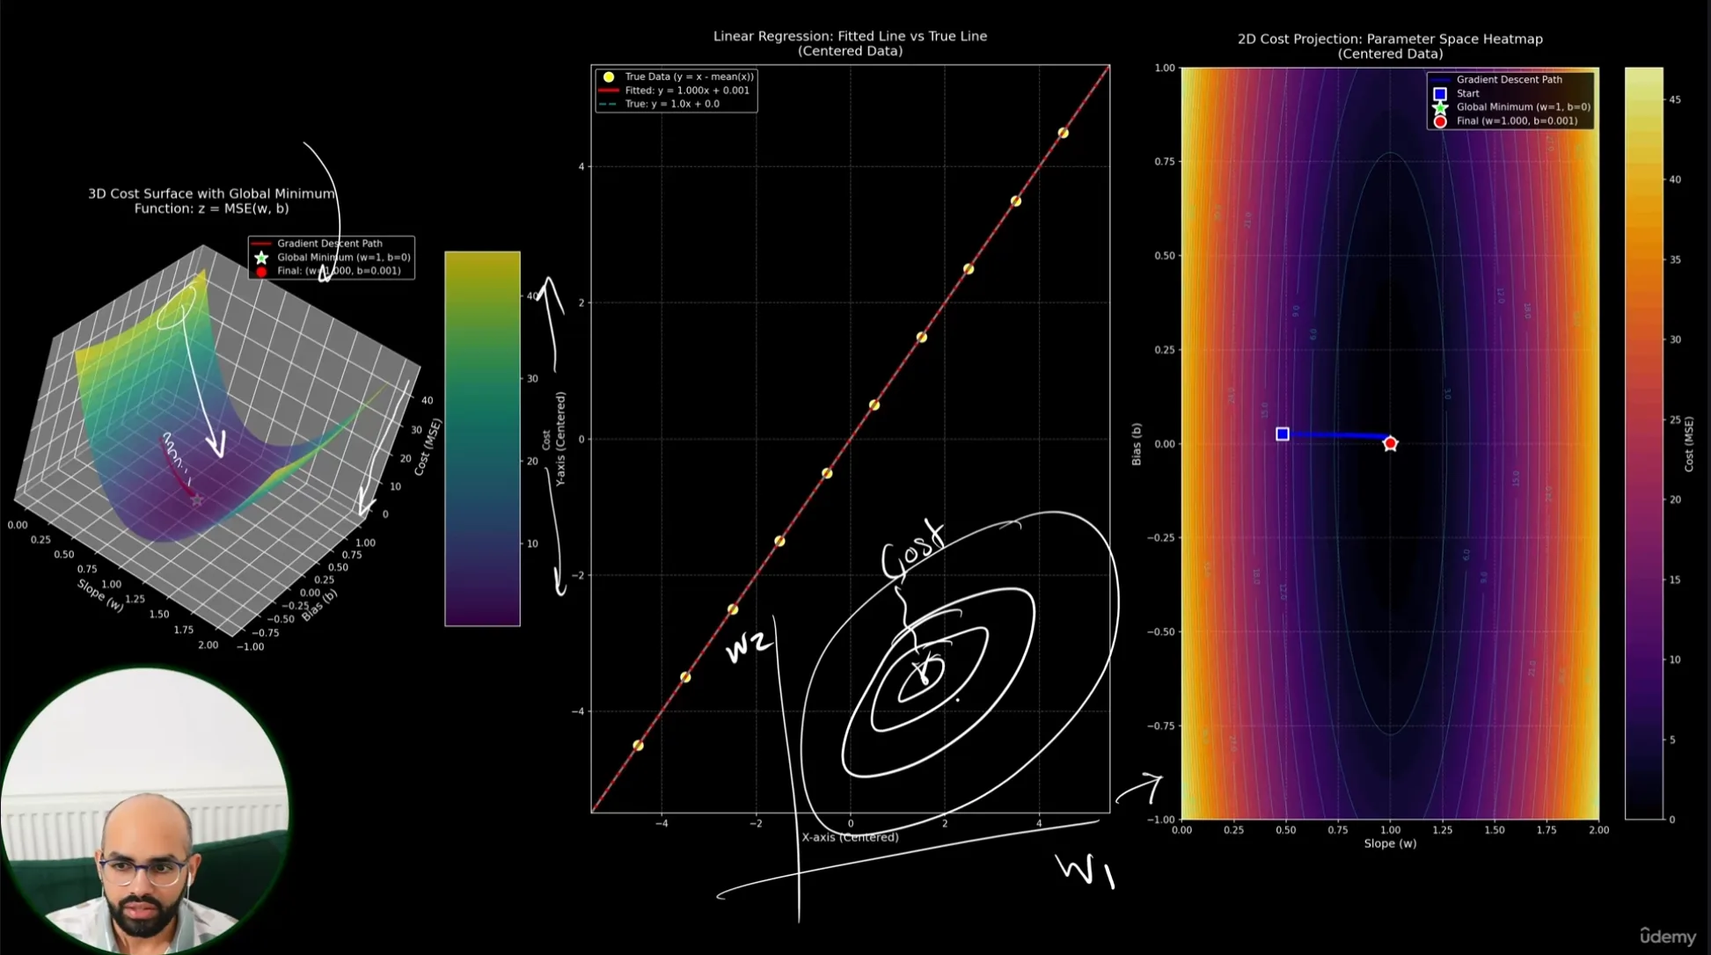Click the star icon in the 3D plot legend
Screen dimensions: 1711x955
261,258
